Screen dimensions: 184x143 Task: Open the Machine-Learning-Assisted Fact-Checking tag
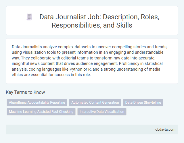click(x=41, y=112)
